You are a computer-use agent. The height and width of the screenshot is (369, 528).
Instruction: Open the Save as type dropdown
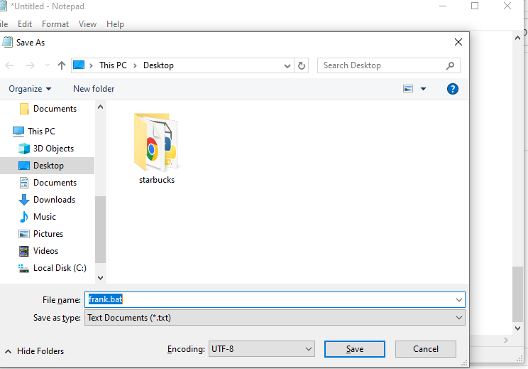click(x=275, y=318)
